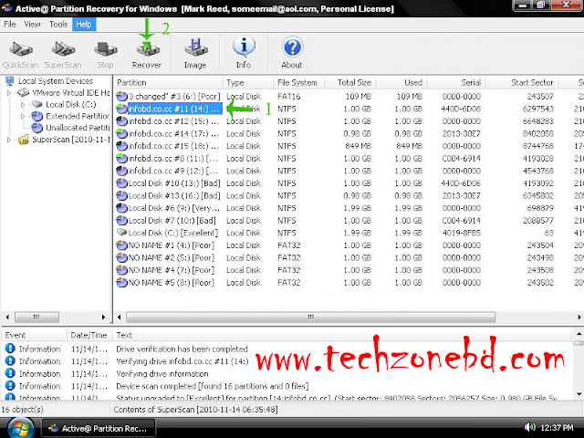Start a SuperScan from the toolbar
This screenshot has height=438, width=584.
click(x=63, y=49)
